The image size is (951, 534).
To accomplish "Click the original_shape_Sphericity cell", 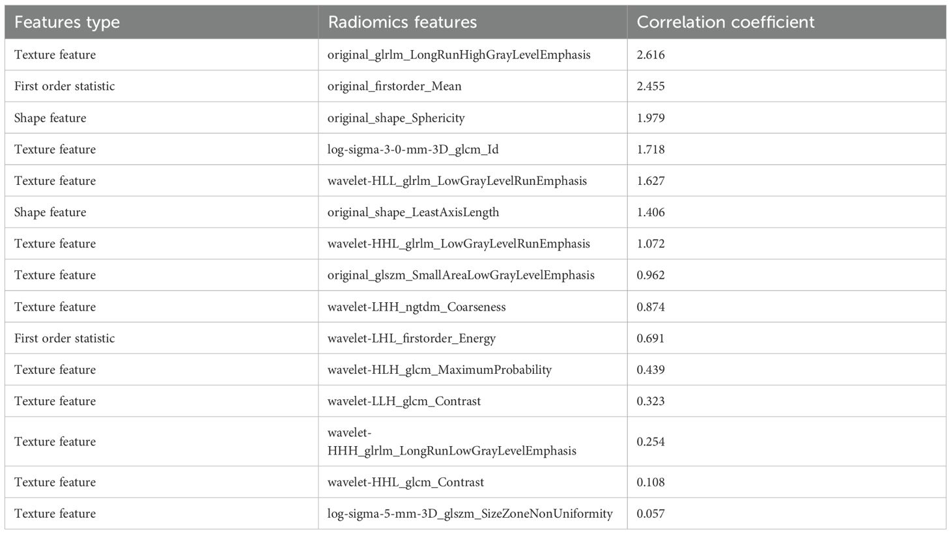I will pyautogui.click(x=396, y=118).
